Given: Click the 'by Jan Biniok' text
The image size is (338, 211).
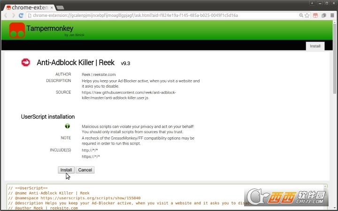Looking at the screenshot, I should (x=74, y=35).
